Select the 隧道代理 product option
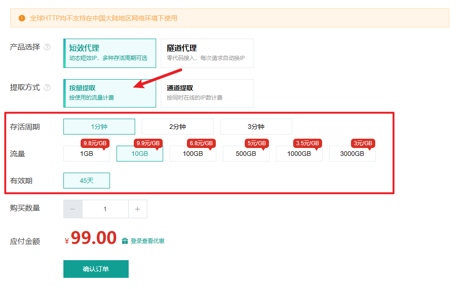The height and width of the screenshot is (289, 461). click(207, 53)
